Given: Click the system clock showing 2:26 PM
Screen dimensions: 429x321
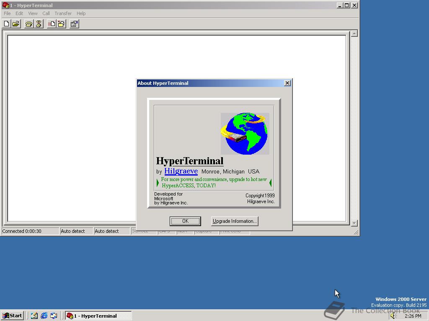Looking at the screenshot, I should tap(413, 316).
